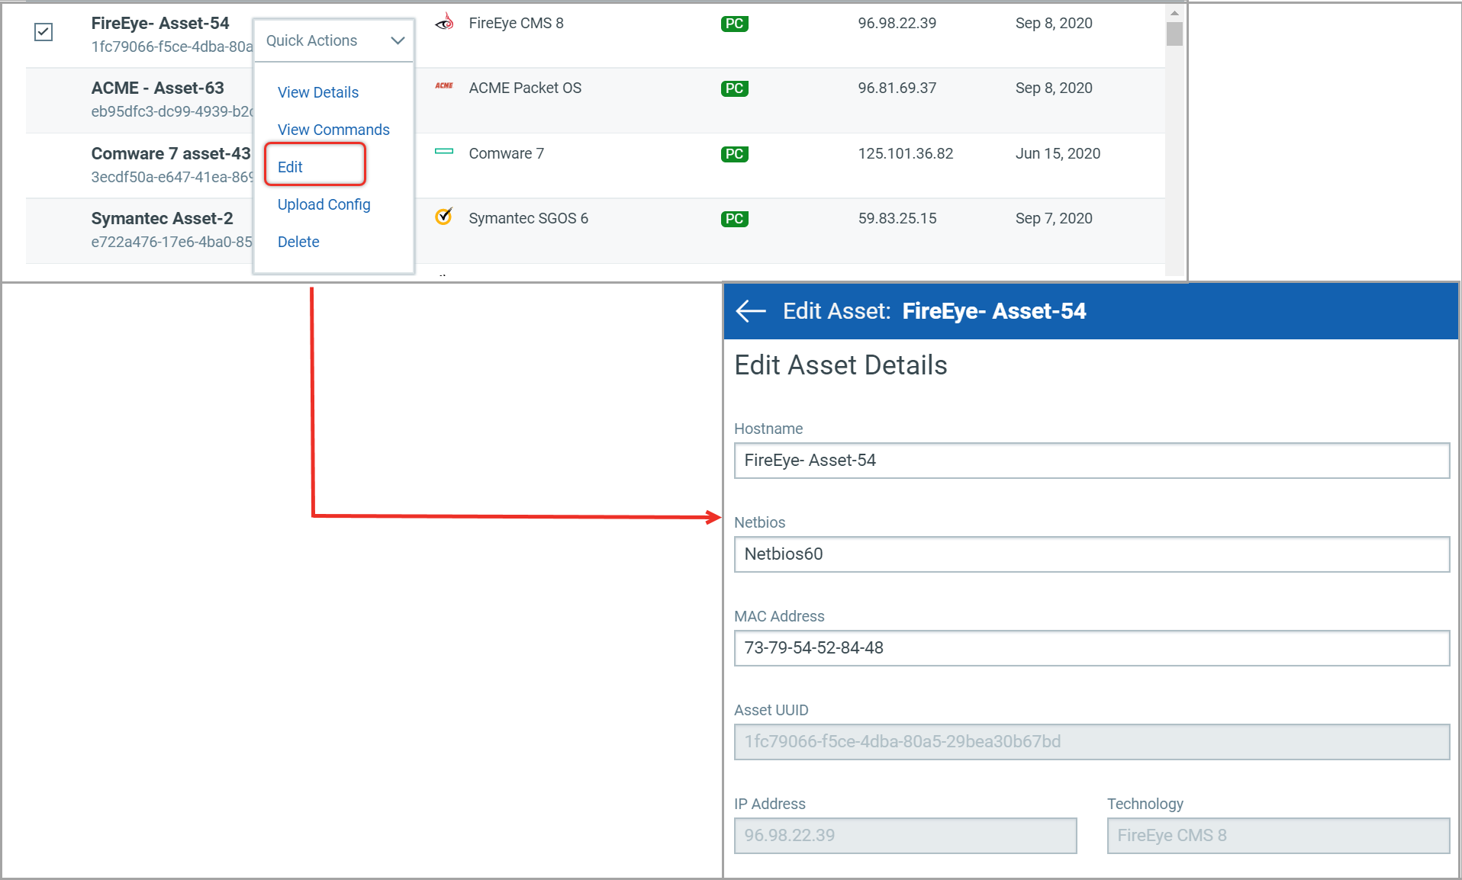Click the Sep 7, 2020 date cell

(1054, 218)
